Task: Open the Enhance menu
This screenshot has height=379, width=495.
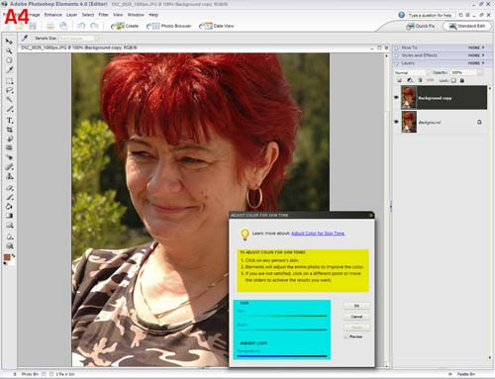Action: click(53, 15)
